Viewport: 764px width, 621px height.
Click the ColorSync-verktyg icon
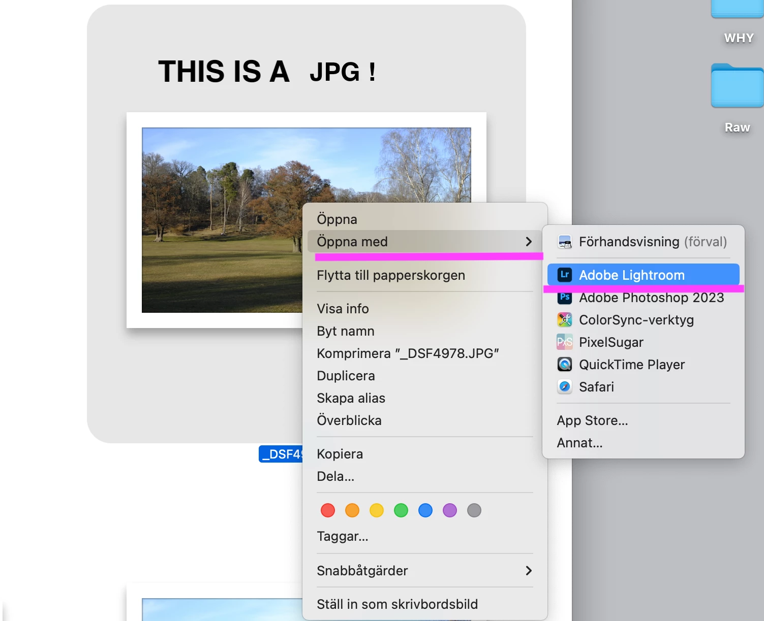(x=565, y=320)
